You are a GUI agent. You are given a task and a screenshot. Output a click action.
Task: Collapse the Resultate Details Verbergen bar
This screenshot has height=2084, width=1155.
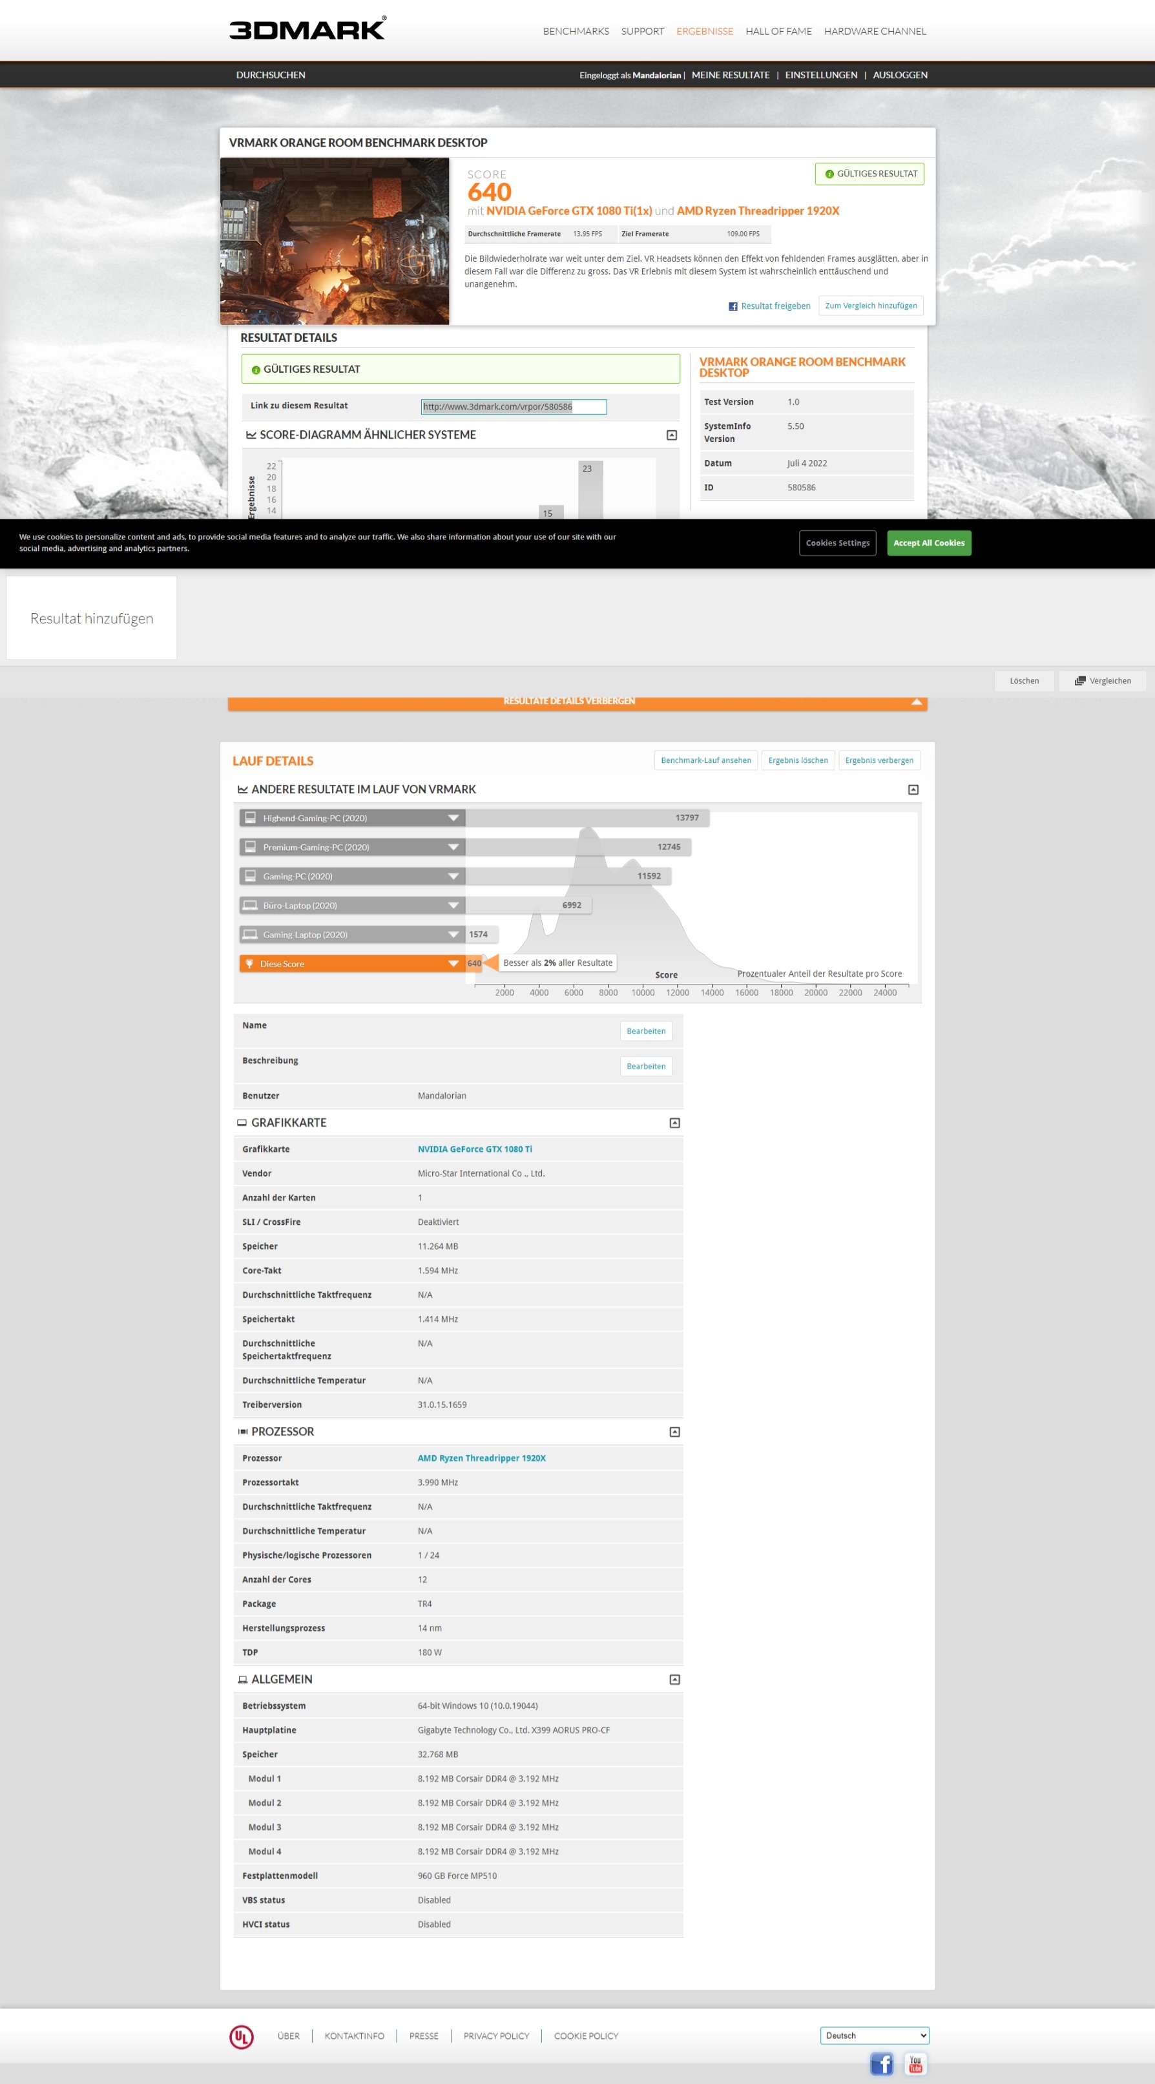tap(577, 702)
